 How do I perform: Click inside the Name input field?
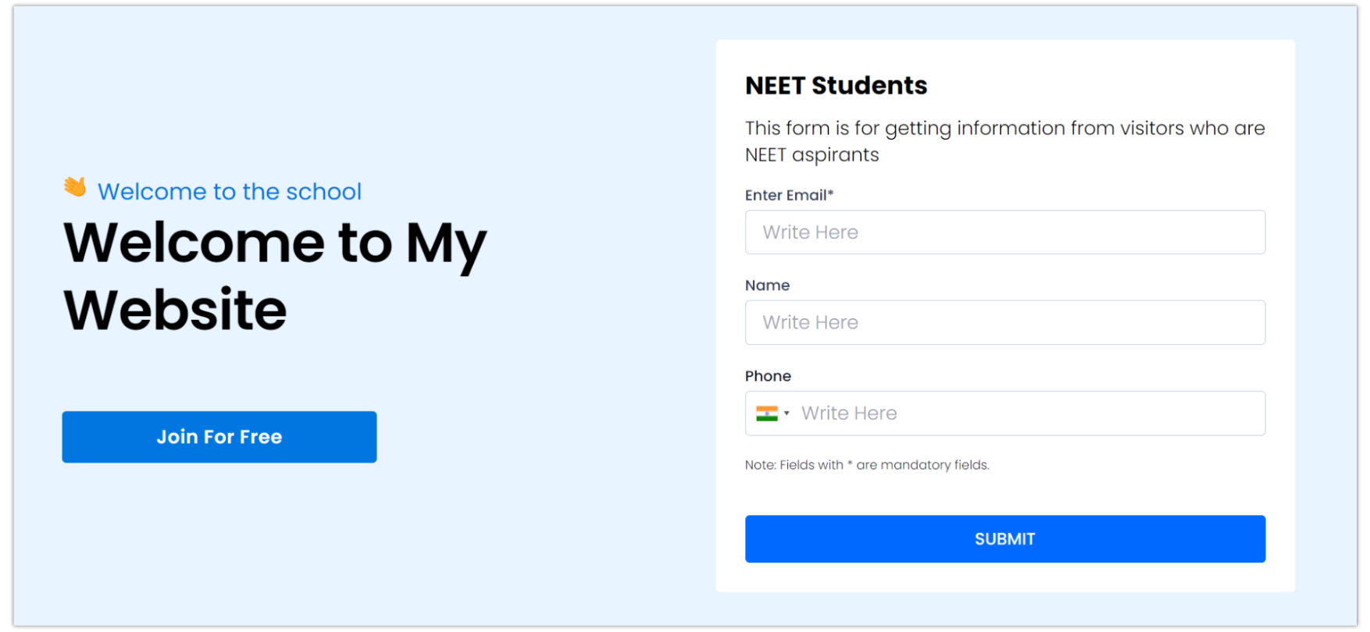(x=1004, y=322)
